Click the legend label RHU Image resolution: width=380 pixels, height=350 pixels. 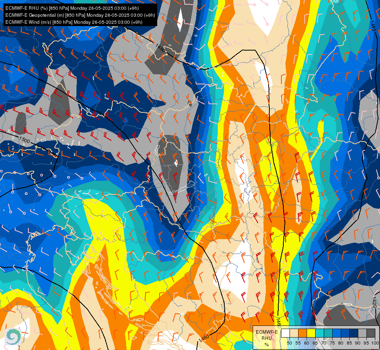pyautogui.click(x=267, y=338)
